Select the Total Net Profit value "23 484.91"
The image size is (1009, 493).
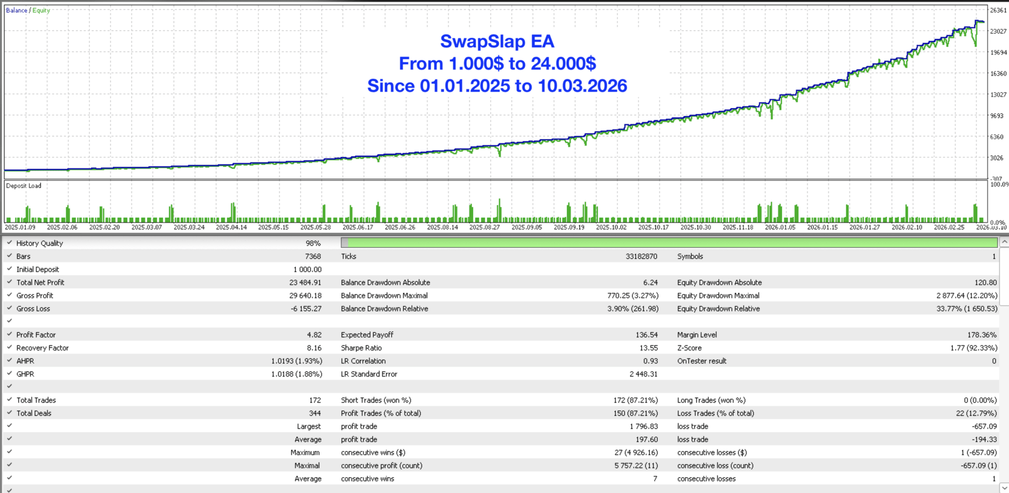305,282
